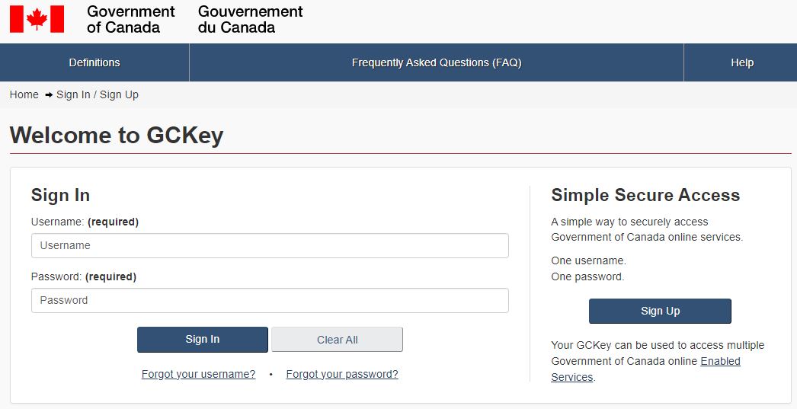The height and width of the screenshot is (409, 797).
Task: Focus the Username input field
Action: 270,245
